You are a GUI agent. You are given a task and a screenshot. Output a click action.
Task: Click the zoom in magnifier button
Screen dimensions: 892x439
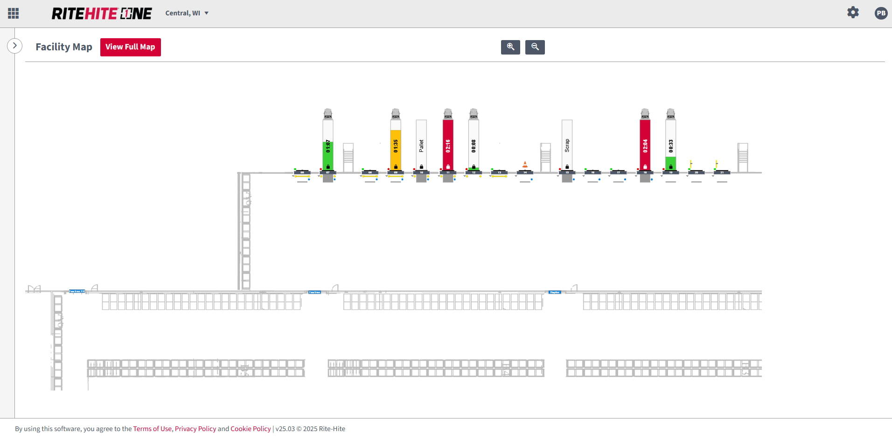point(510,47)
